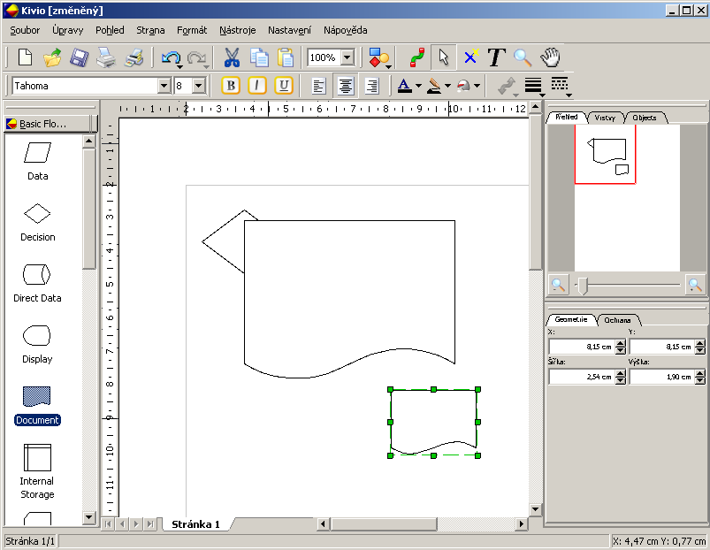
Task: Redo the undone action
Action: click(x=195, y=57)
